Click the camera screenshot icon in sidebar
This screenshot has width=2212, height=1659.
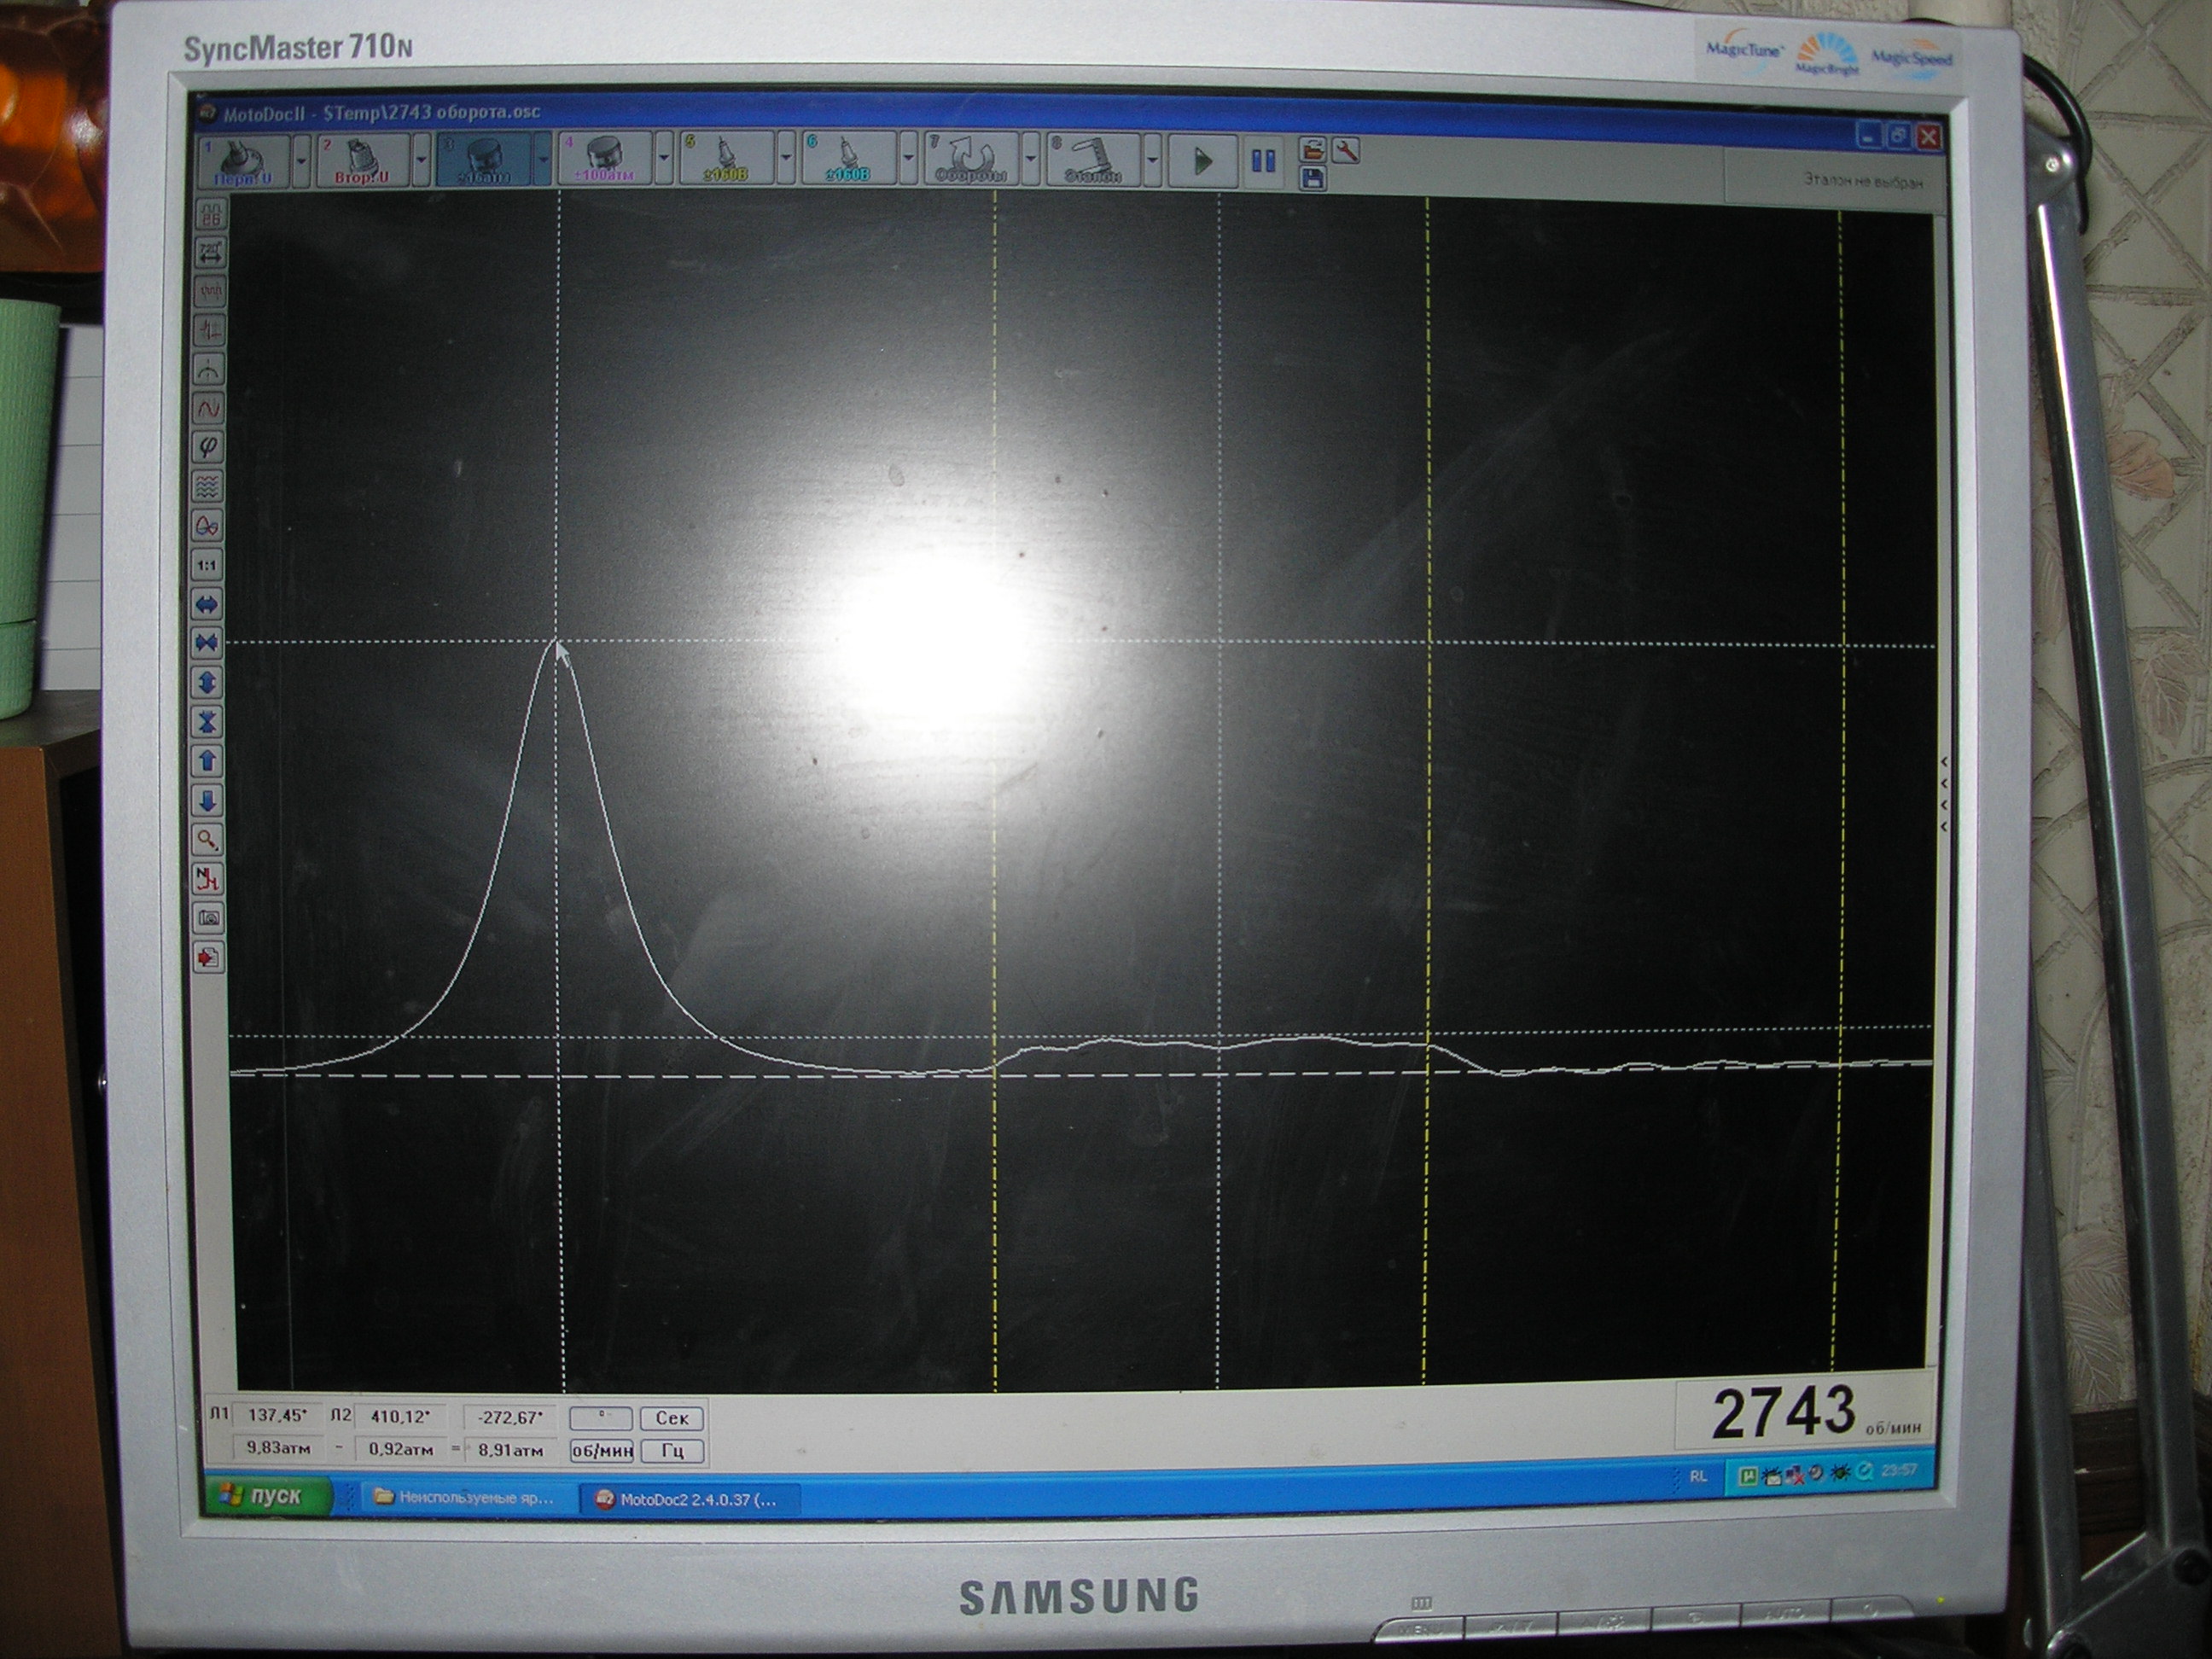[x=208, y=918]
